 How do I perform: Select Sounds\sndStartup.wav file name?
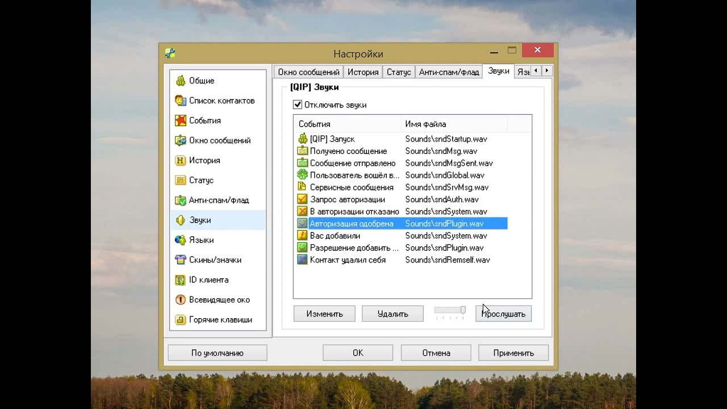[x=446, y=139]
